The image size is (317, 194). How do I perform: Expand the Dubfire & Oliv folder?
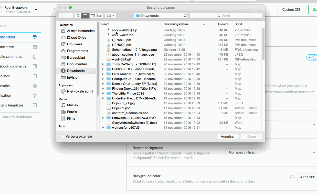pos(103,69)
